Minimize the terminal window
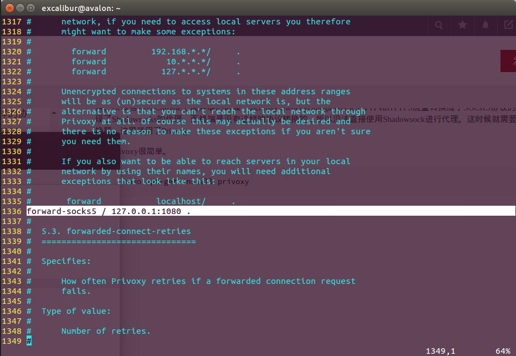 20,8
